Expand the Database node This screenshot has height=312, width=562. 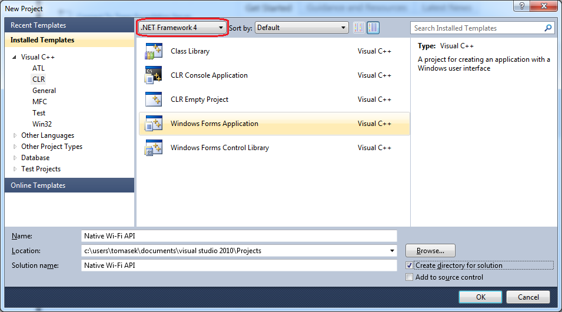click(15, 158)
